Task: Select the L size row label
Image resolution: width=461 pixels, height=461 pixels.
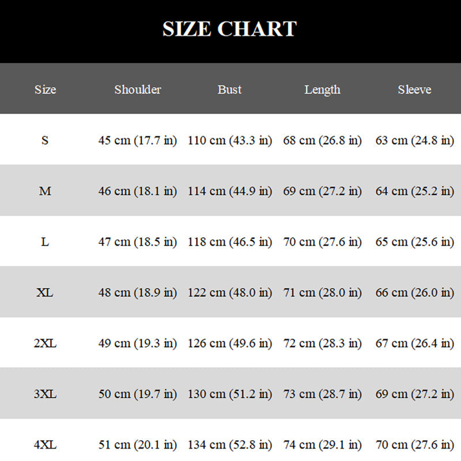Action: point(45,242)
